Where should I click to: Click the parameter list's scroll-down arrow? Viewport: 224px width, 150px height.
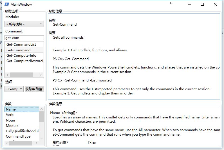(42, 138)
